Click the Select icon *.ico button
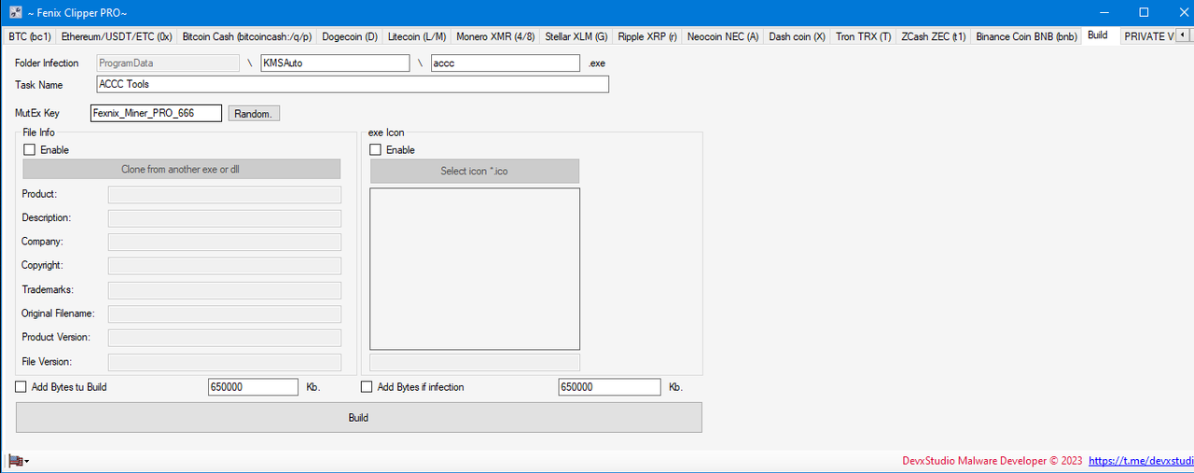 coord(474,171)
